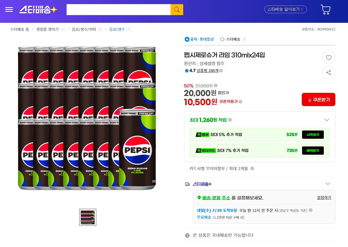Viewport: 348px width, 247px height.
Task: Select the Pepsi product thumbnail
Action: click(x=88, y=217)
